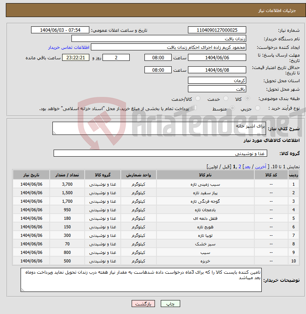The image size is (306, 314).
Task: Click the quantity 3,700 cell
Action: 67,184
